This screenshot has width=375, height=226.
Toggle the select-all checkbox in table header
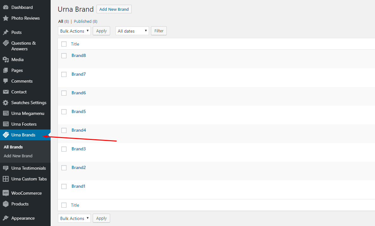pyautogui.click(x=64, y=44)
